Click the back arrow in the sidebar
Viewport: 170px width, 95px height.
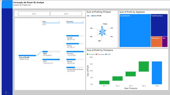[7, 92]
